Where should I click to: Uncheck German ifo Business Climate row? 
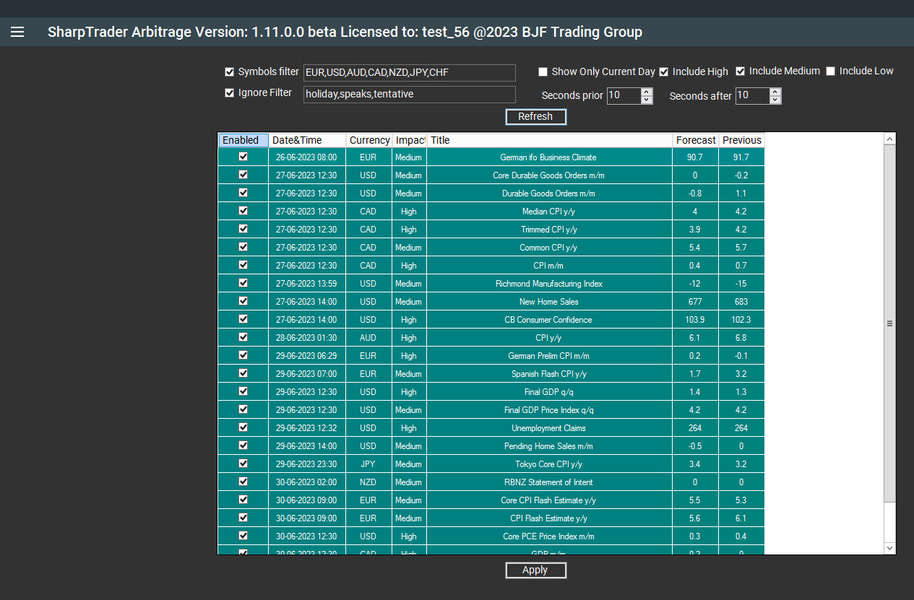pyautogui.click(x=243, y=157)
